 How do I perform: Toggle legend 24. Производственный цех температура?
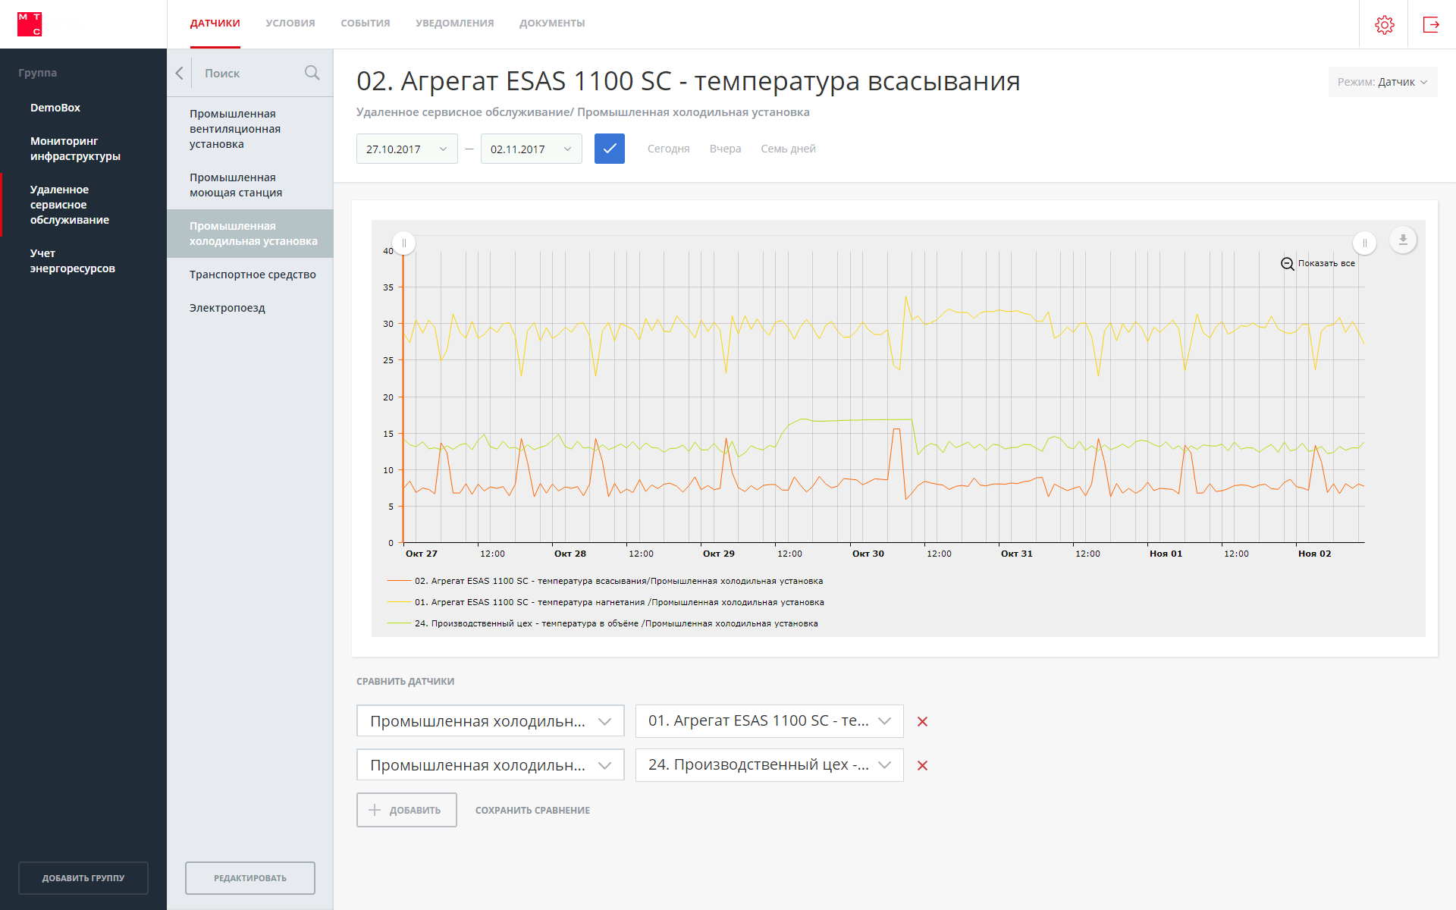coord(602,623)
